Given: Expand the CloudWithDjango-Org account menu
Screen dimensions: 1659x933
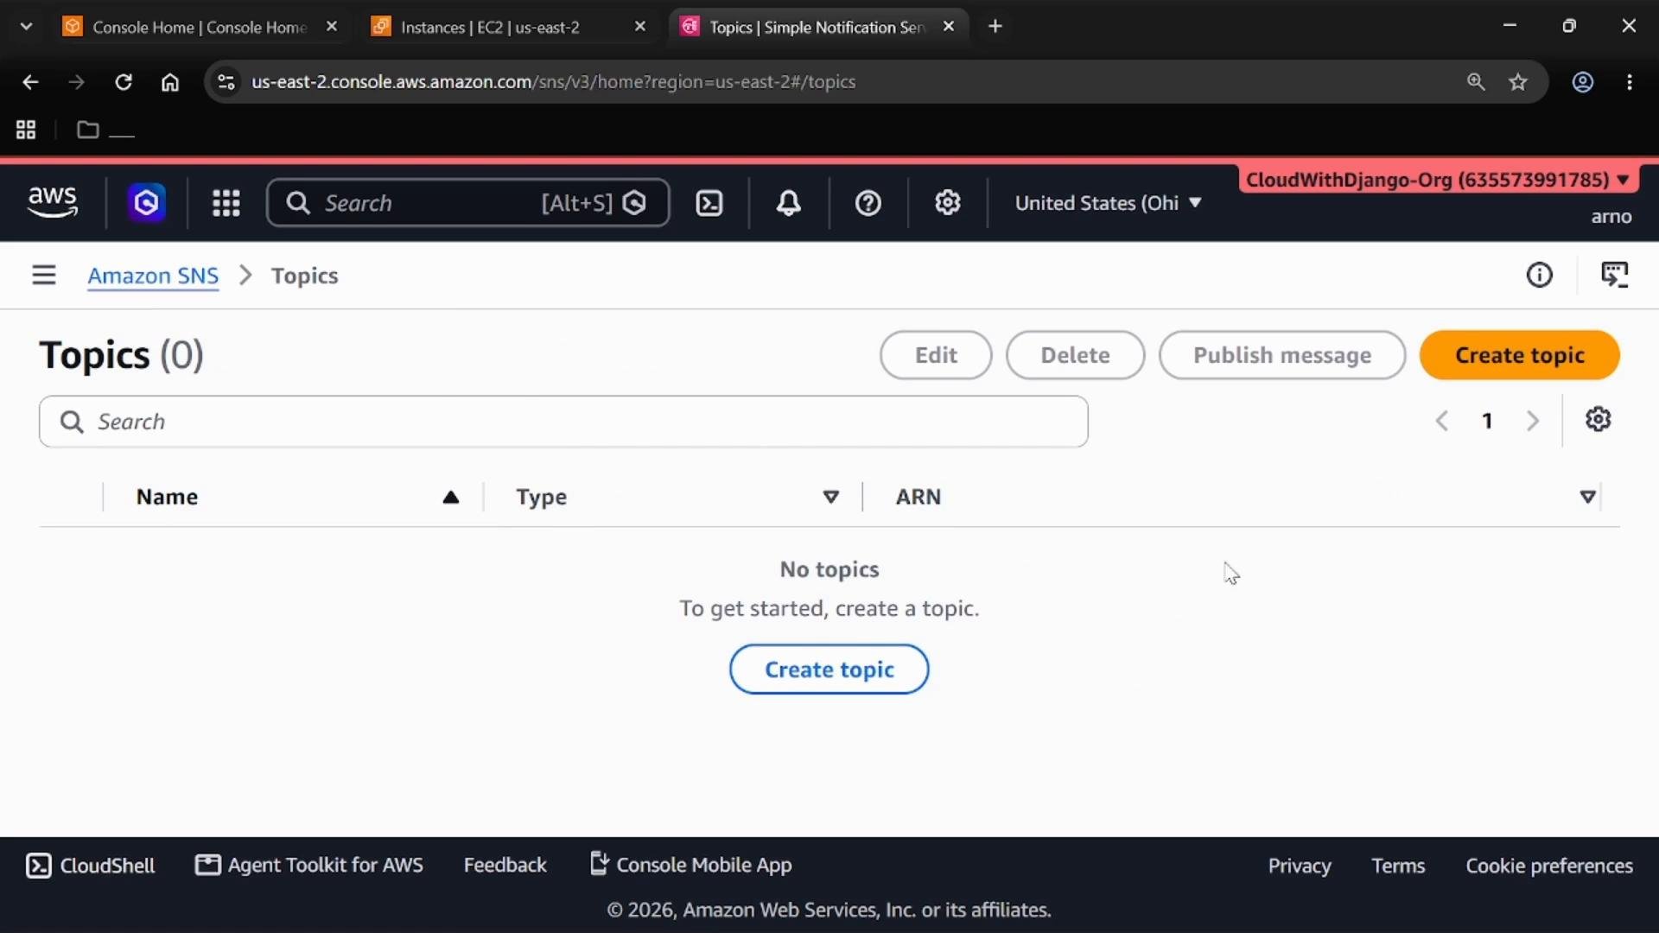Looking at the screenshot, I should pyautogui.click(x=1438, y=180).
